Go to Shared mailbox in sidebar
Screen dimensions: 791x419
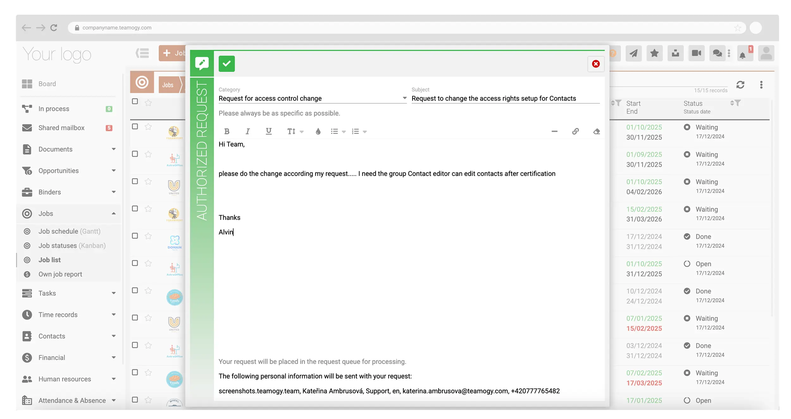click(x=61, y=128)
